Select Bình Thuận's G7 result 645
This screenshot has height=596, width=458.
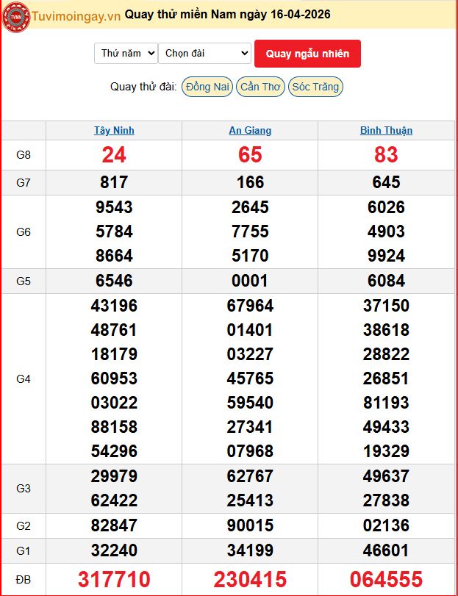pyautogui.click(x=386, y=182)
